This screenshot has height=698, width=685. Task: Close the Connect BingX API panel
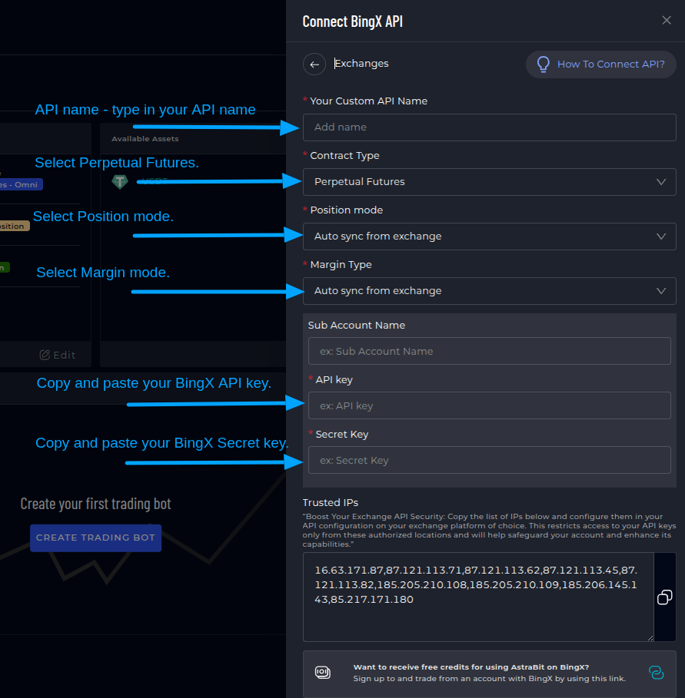click(x=667, y=21)
